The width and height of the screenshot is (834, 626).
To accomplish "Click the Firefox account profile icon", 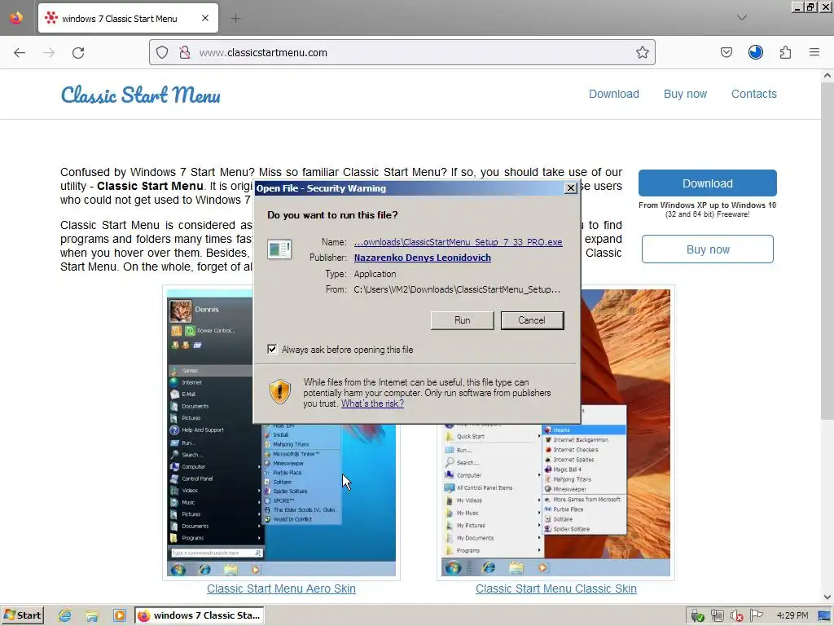I will point(755,52).
